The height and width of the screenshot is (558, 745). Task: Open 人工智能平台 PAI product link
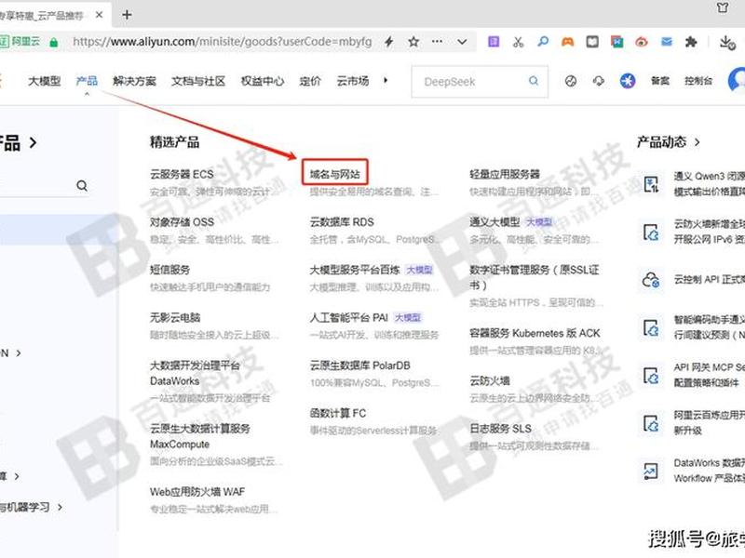tap(348, 317)
